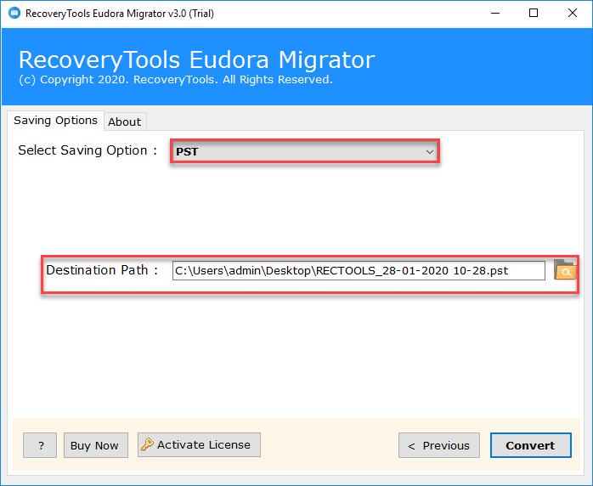The width and height of the screenshot is (593, 486).
Task: Click the Destination Path label
Action: (x=102, y=270)
